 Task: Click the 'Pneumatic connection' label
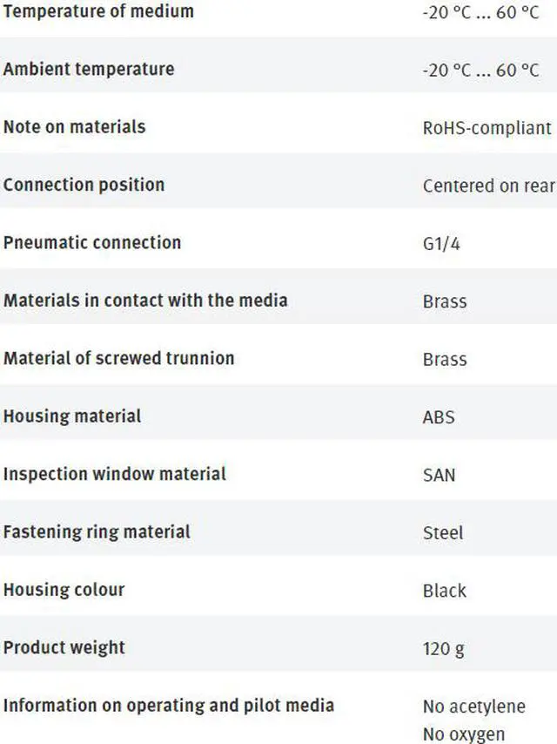[x=92, y=242]
